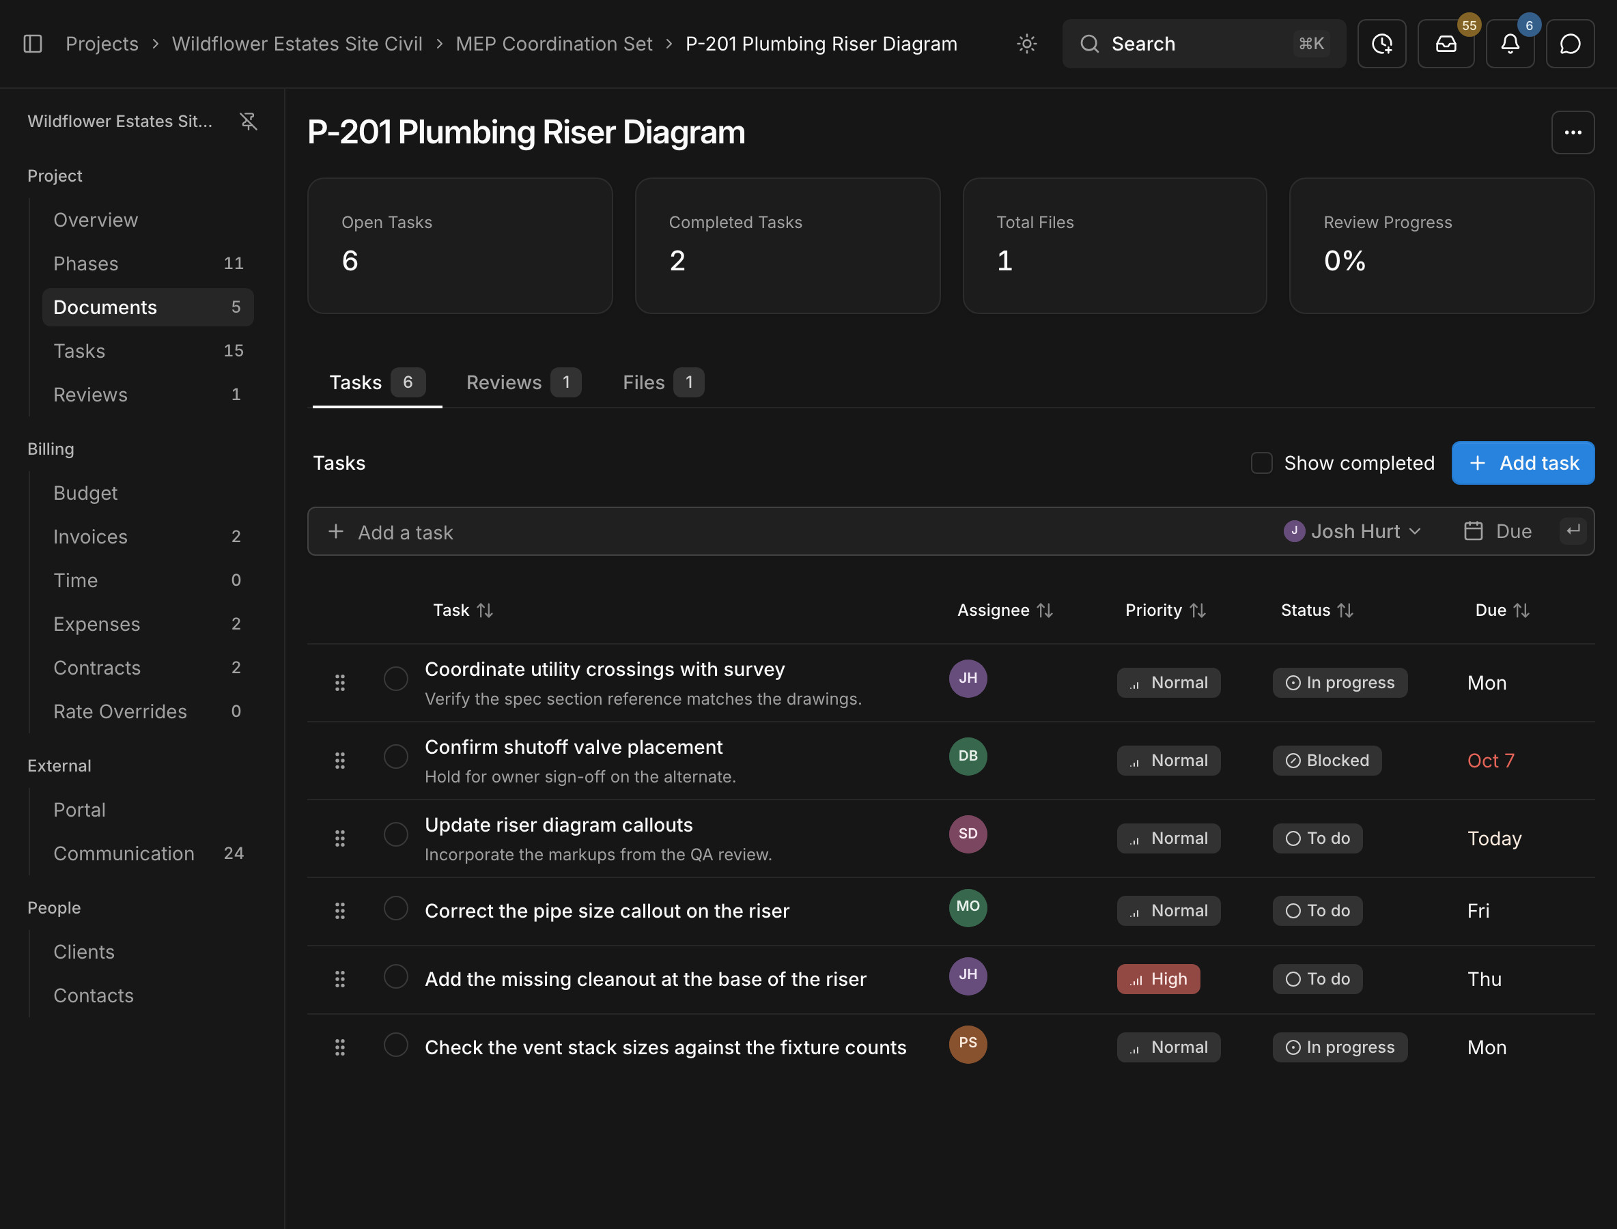Click the Search field

[1204, 44]
